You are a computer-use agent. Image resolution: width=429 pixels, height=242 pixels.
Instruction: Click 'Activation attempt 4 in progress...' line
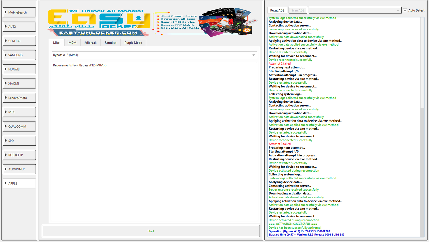pos(293,155)
